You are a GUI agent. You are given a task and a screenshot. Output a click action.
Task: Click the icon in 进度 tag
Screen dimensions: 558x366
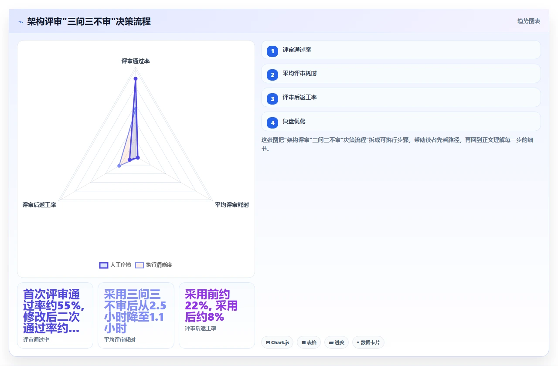[331, 343]
